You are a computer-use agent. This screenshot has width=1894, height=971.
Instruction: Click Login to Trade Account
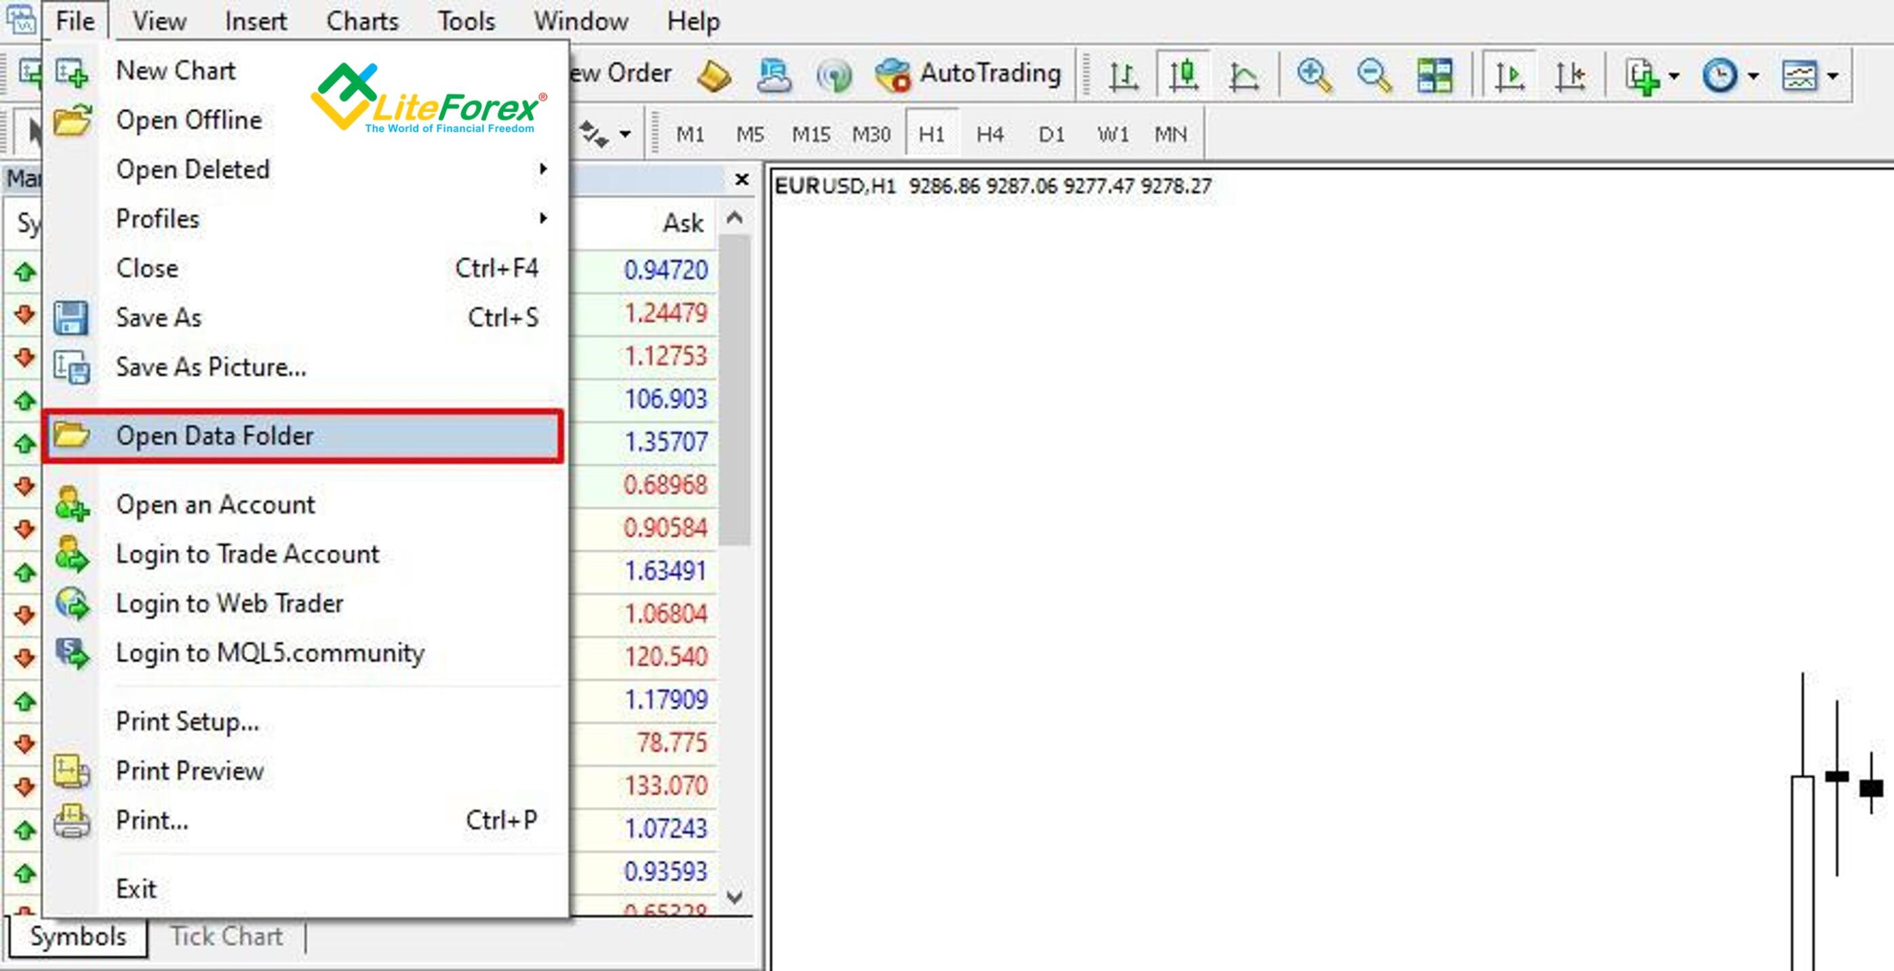(247, 553)
